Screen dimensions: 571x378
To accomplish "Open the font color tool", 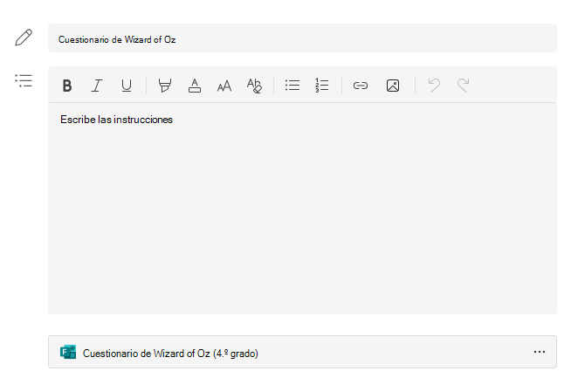I will point(195,86).
